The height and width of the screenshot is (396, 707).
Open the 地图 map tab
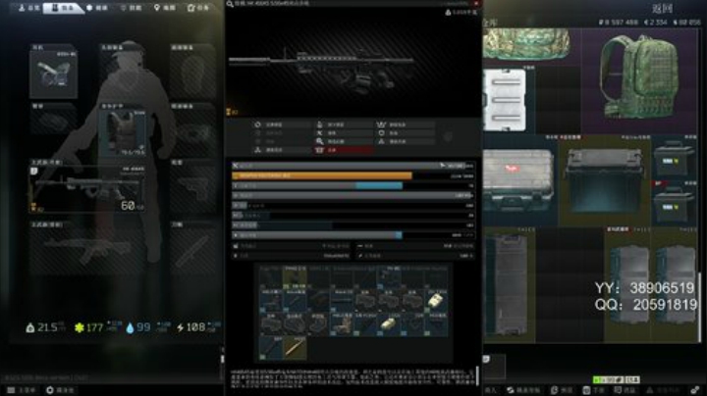point(165,8)
